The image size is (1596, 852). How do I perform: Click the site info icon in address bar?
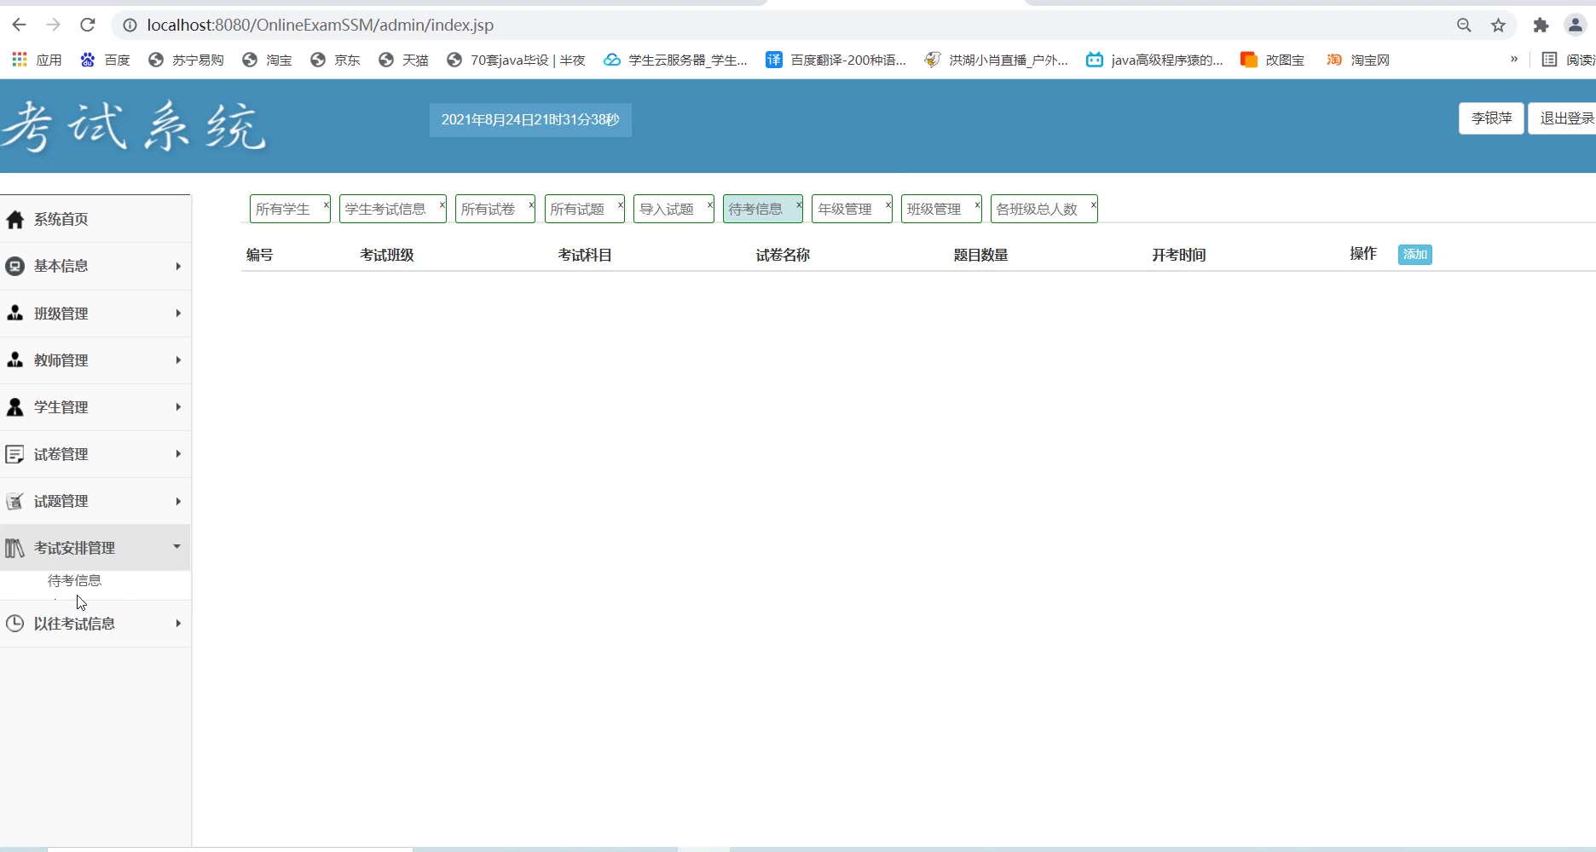point(130,26)
